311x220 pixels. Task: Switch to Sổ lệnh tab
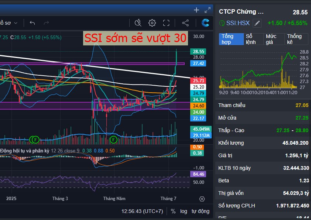[x=253, y=39]
